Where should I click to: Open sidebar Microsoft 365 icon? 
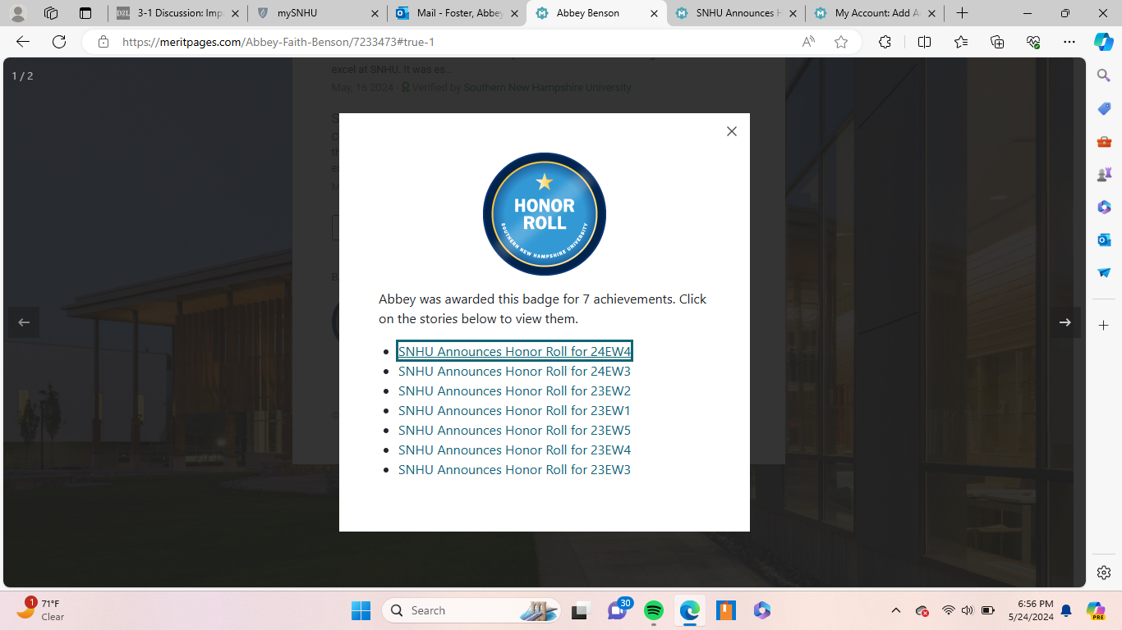[x=1104, y=207]
